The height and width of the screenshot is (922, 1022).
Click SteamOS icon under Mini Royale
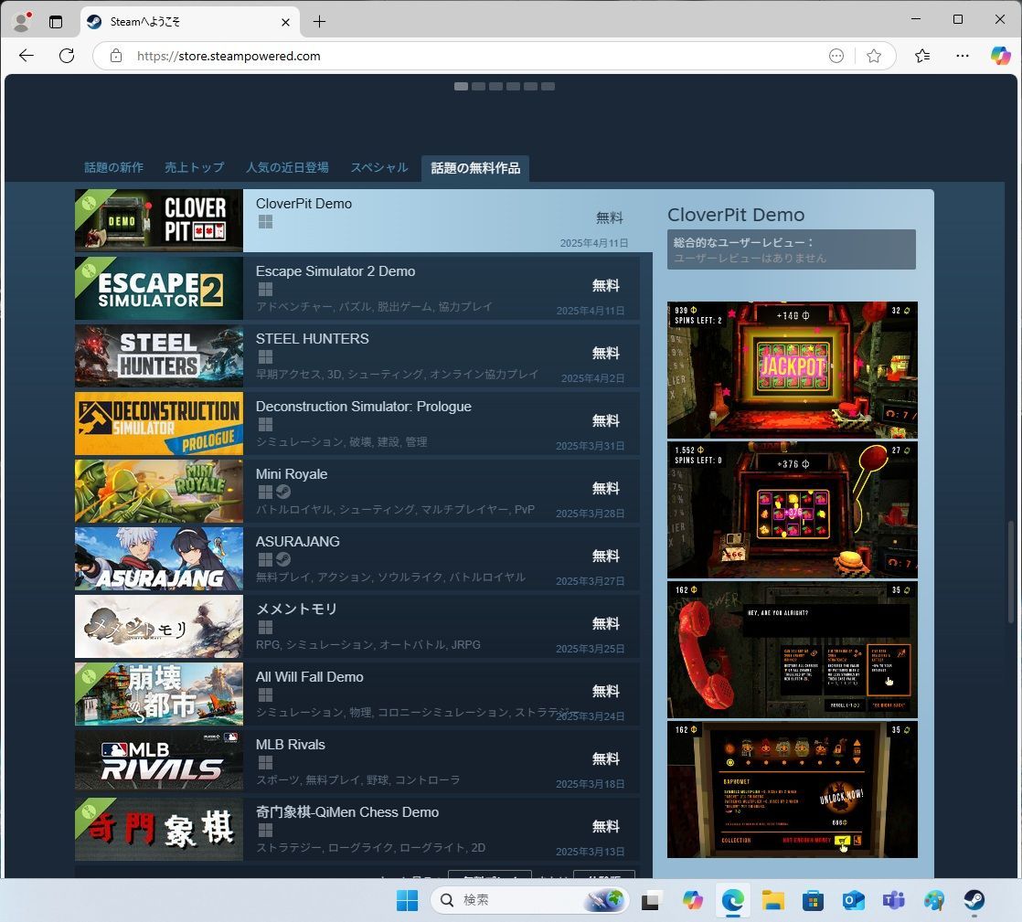pyautogui.click(x=283, y=492)
